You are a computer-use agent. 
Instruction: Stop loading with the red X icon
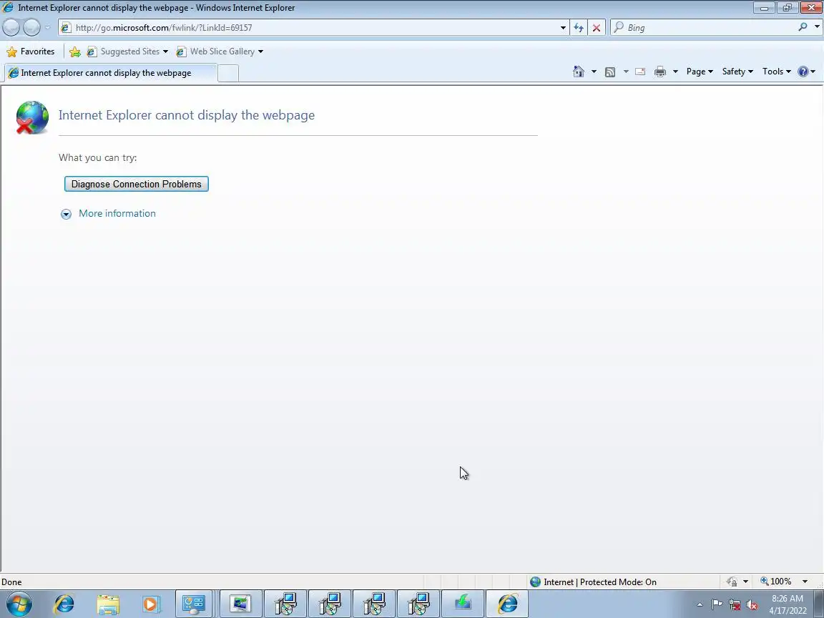point(597,27)
